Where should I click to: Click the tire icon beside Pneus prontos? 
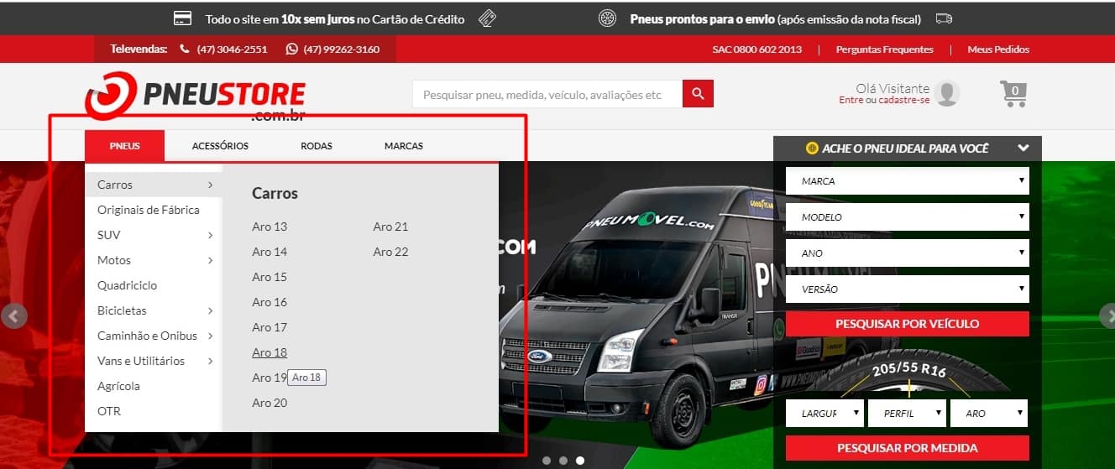607,18
